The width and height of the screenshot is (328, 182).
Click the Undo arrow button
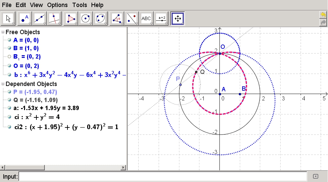[x=323, y=15]
